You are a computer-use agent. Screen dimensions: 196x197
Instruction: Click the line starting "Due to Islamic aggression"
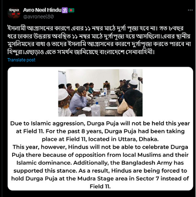coord(100,124)
